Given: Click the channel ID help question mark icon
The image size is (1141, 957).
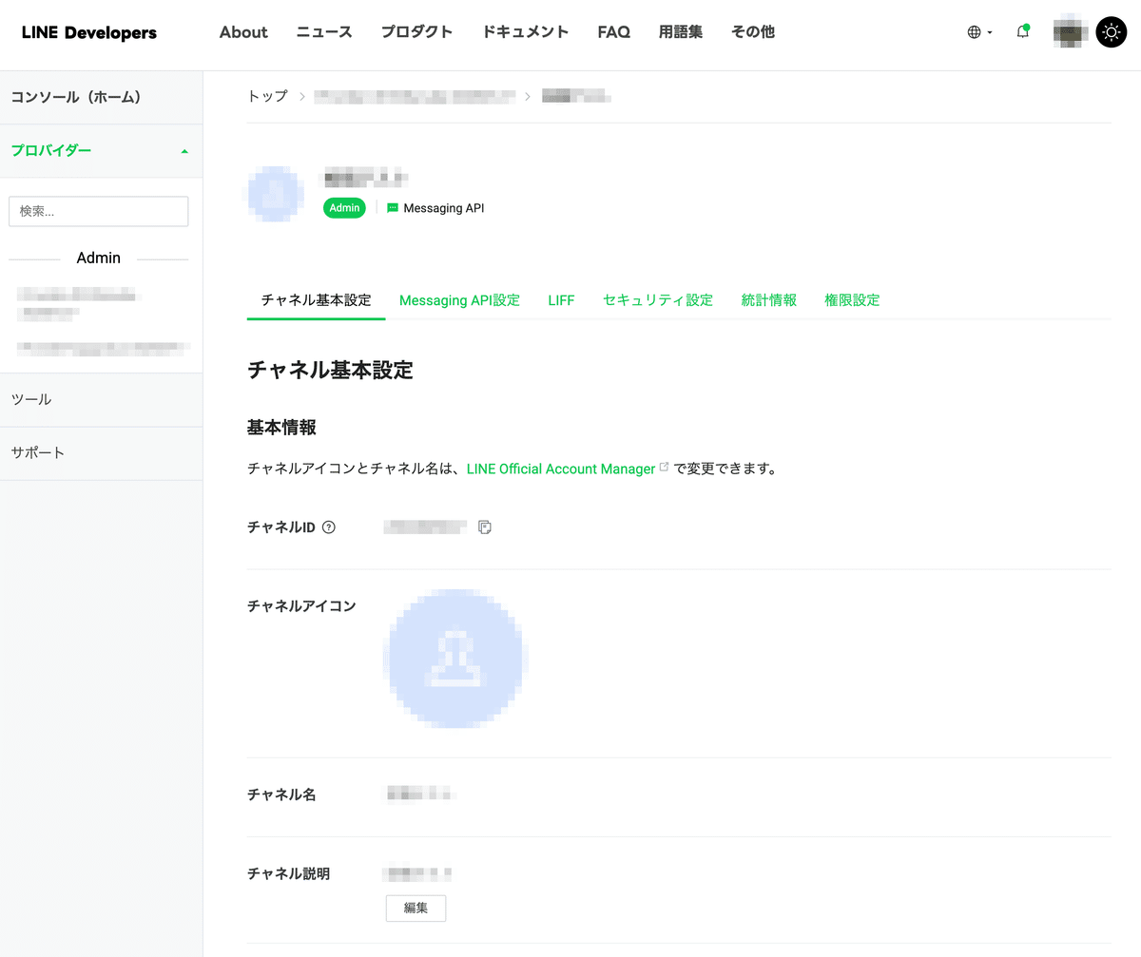Looking at the screenshot, I should click(328, 526).
